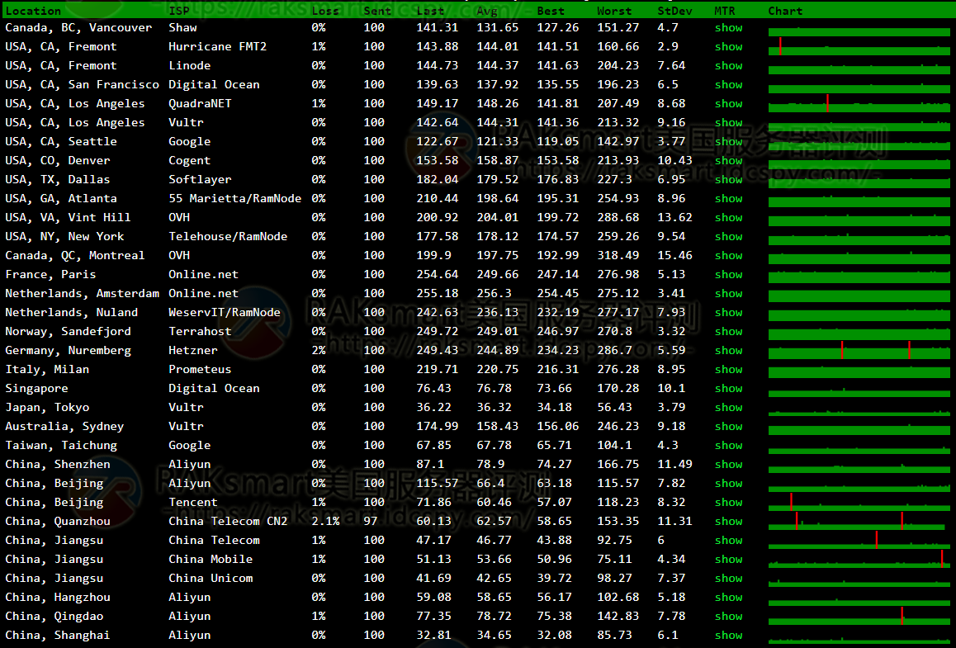Image resolution: width=956 pixels, height=648 pixels.
Task: Show MTR for Los Angeles Vultr
Action: (729, 122)
